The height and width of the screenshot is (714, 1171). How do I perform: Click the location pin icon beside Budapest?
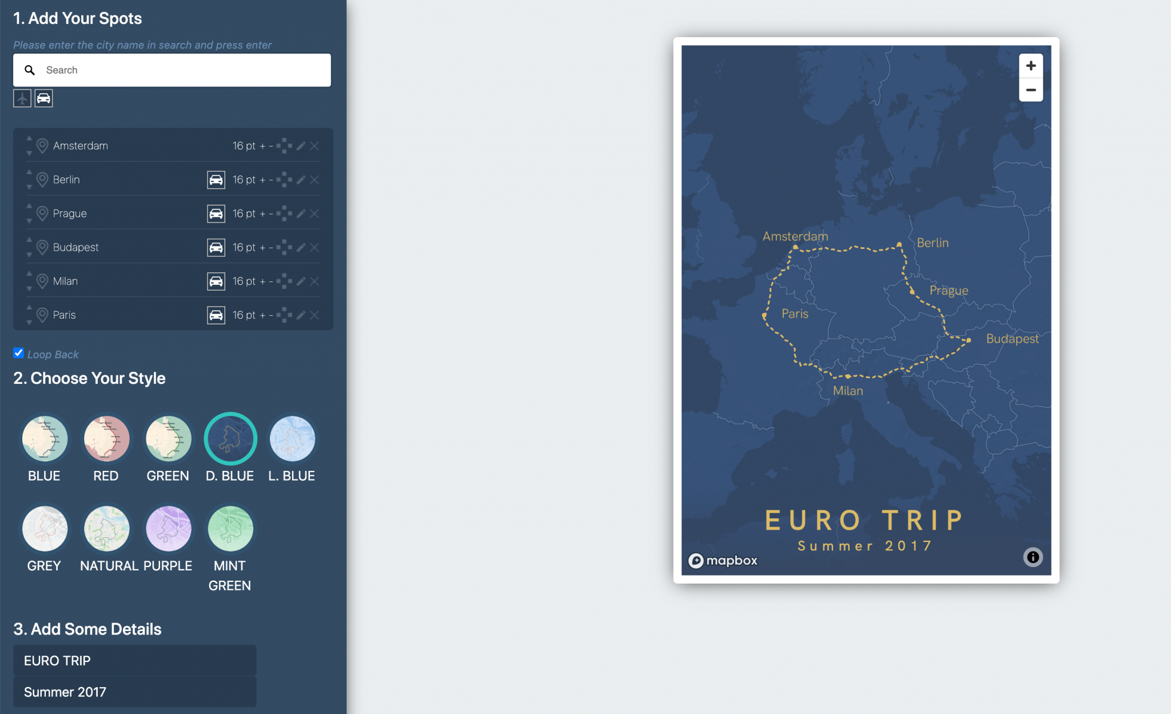[x=42, y=247]
